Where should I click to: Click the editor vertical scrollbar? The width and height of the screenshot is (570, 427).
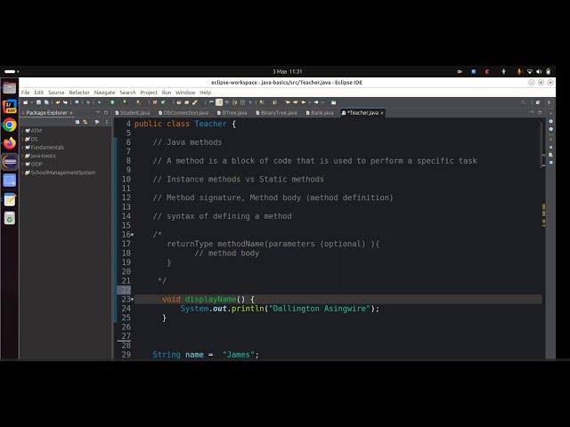(x=541, y=144)
